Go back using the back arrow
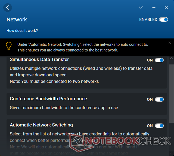This screenshot has width=174, height=156. pyautogui.click(x=7, y=8)
